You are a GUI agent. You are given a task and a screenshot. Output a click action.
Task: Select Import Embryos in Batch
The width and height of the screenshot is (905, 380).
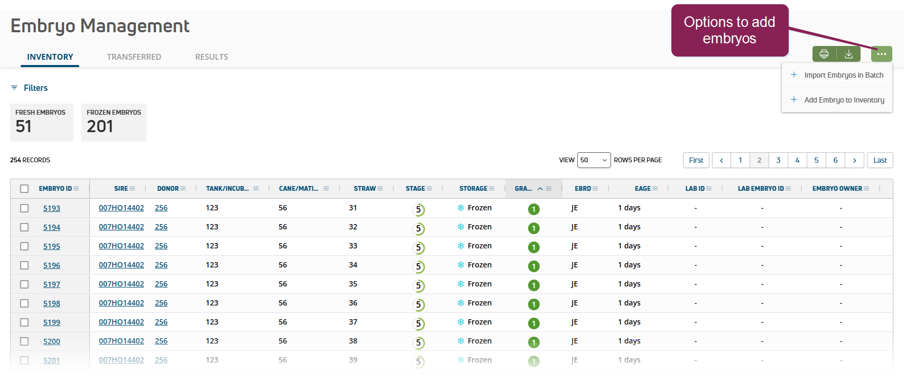pyautogui.click(x=843, y=75)
